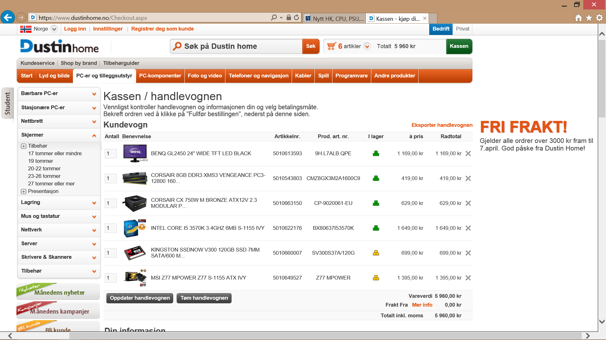Click the orange Søk button
Screen dimensions: 606x340
click(x=311, y=46)
